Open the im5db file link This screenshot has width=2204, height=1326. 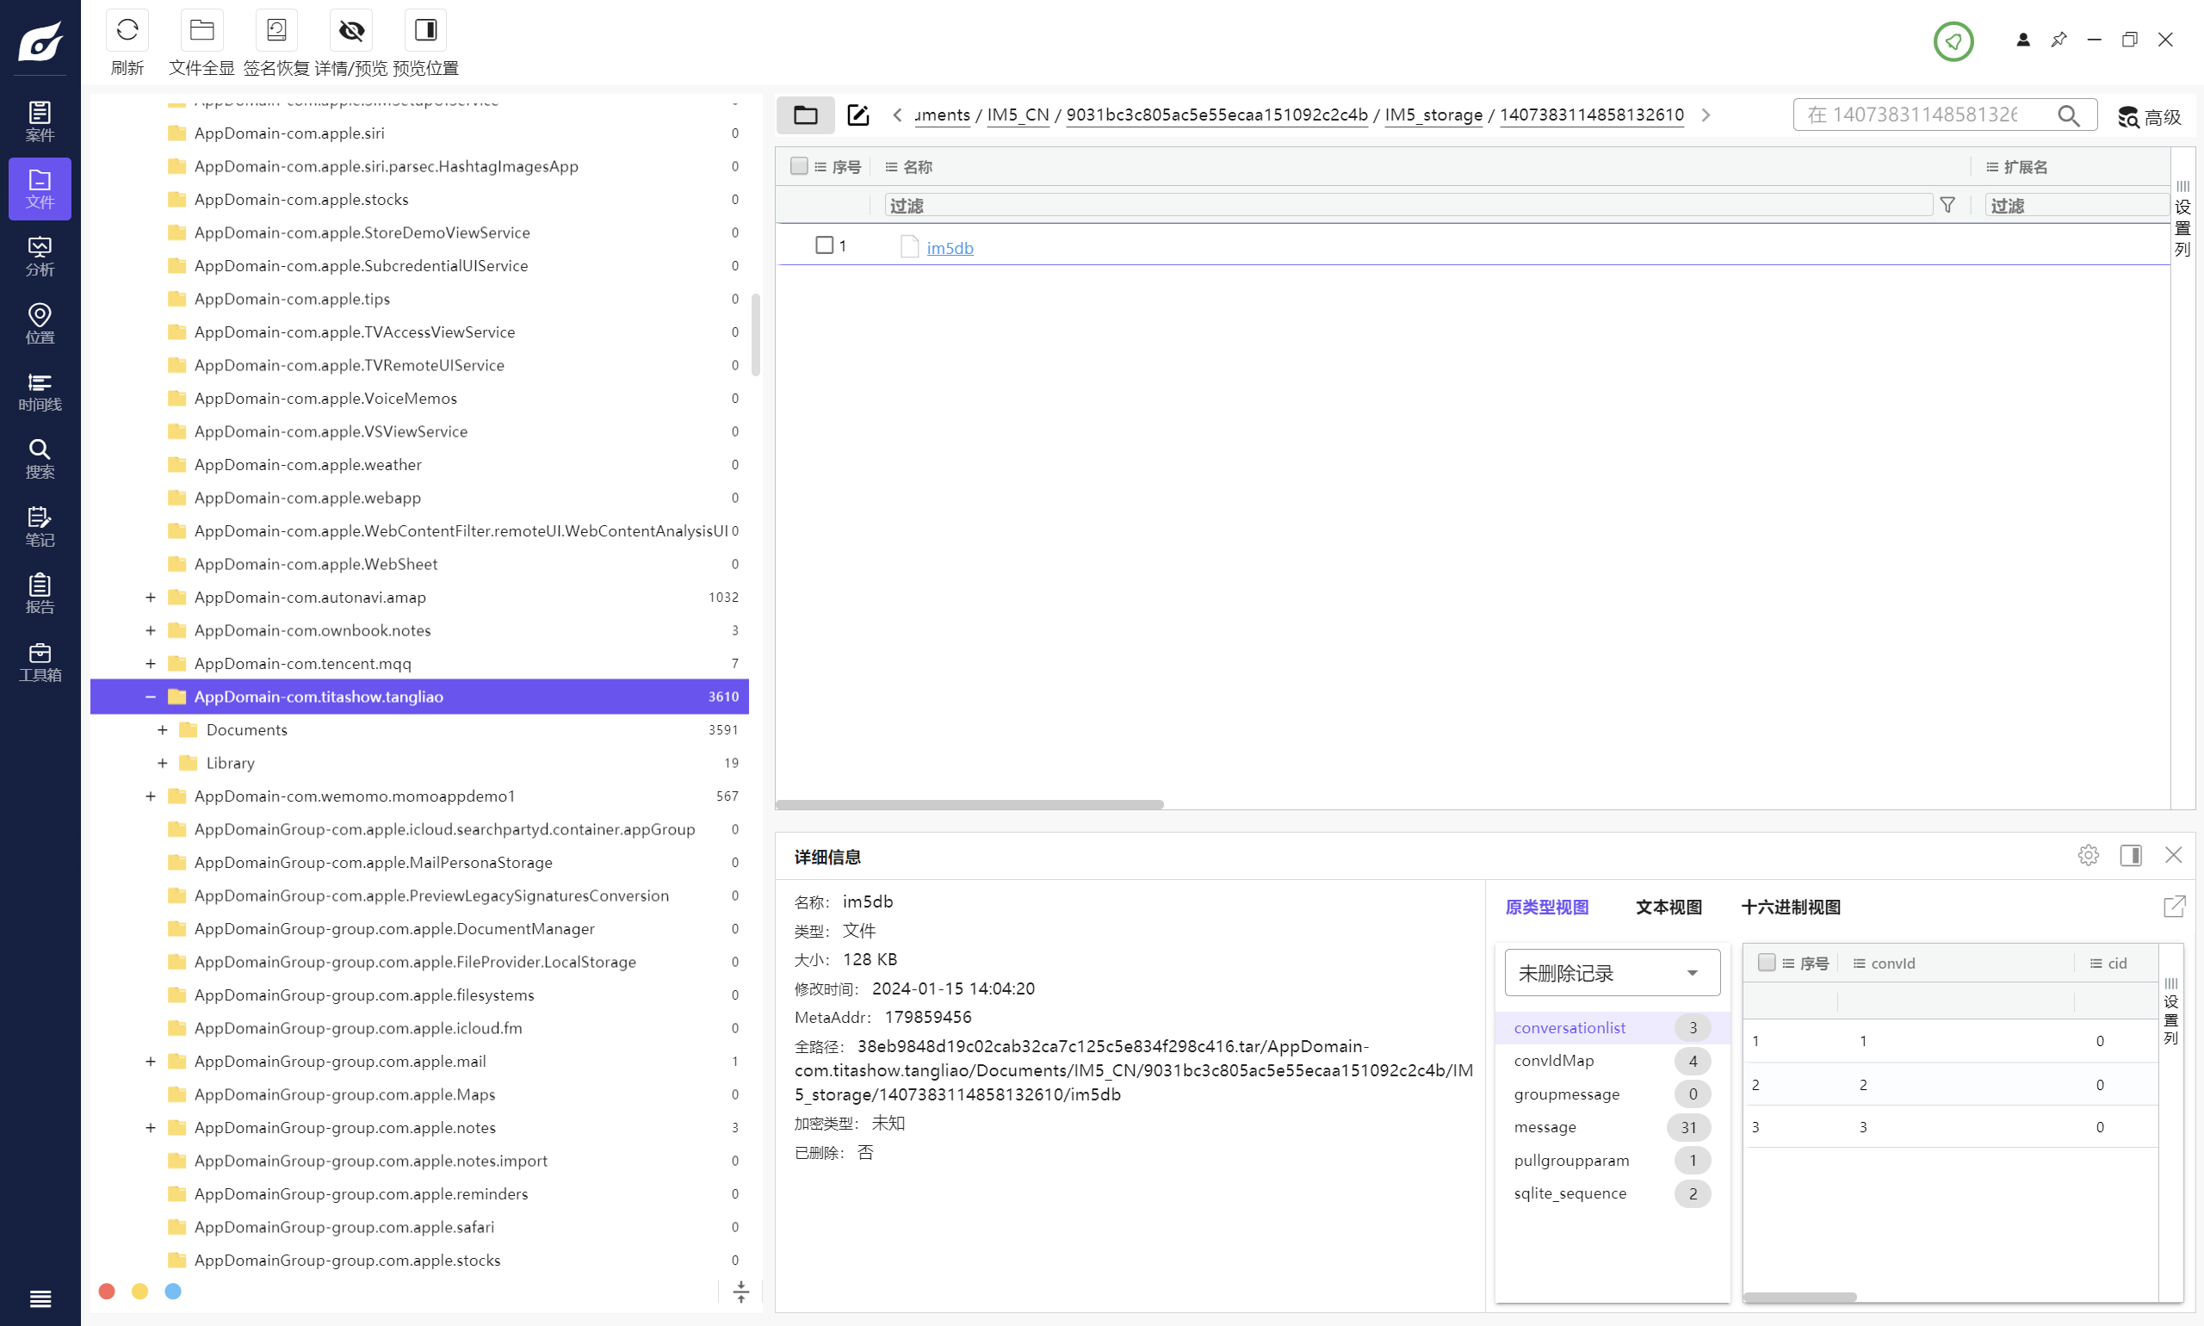[x=950, y=247]
